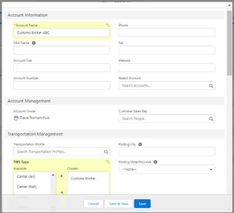The width and height of the screenshot is (234, 213).
Task: Undo the Account Name field change
Action: (x=108, y=25)
